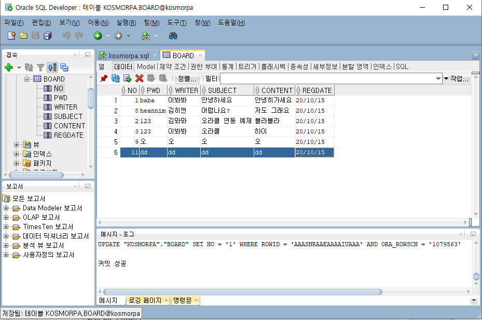Screen dimensions: 482x320
Task: Open dropdown next to New Connection plus
Action: (x=19, y=68)
